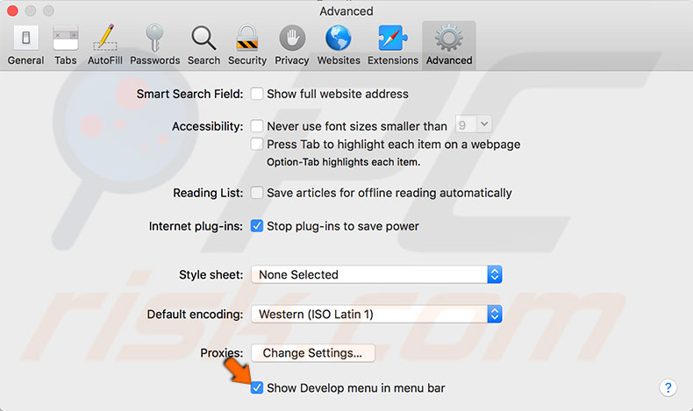Uncheck Show Develop menu in menu bar
Image resolution: width=693 pixels, height=411 pixels.
pos(257,387)
